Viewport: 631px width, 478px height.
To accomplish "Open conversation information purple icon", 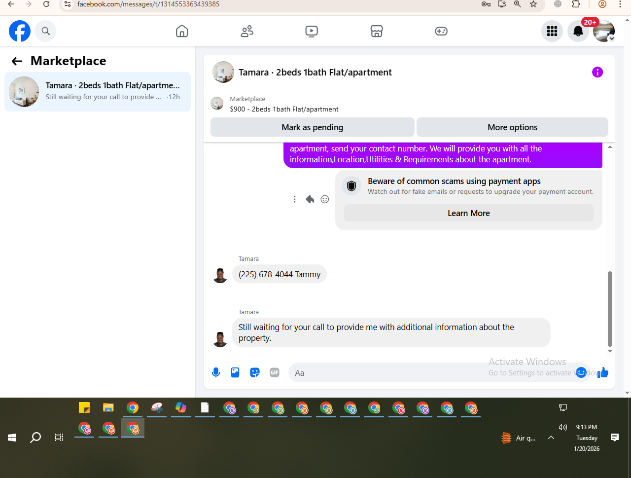I will pos(597,72).
